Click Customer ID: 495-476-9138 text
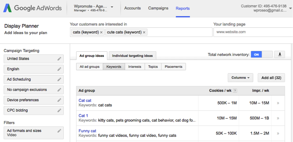 click(x=264, y=6)
